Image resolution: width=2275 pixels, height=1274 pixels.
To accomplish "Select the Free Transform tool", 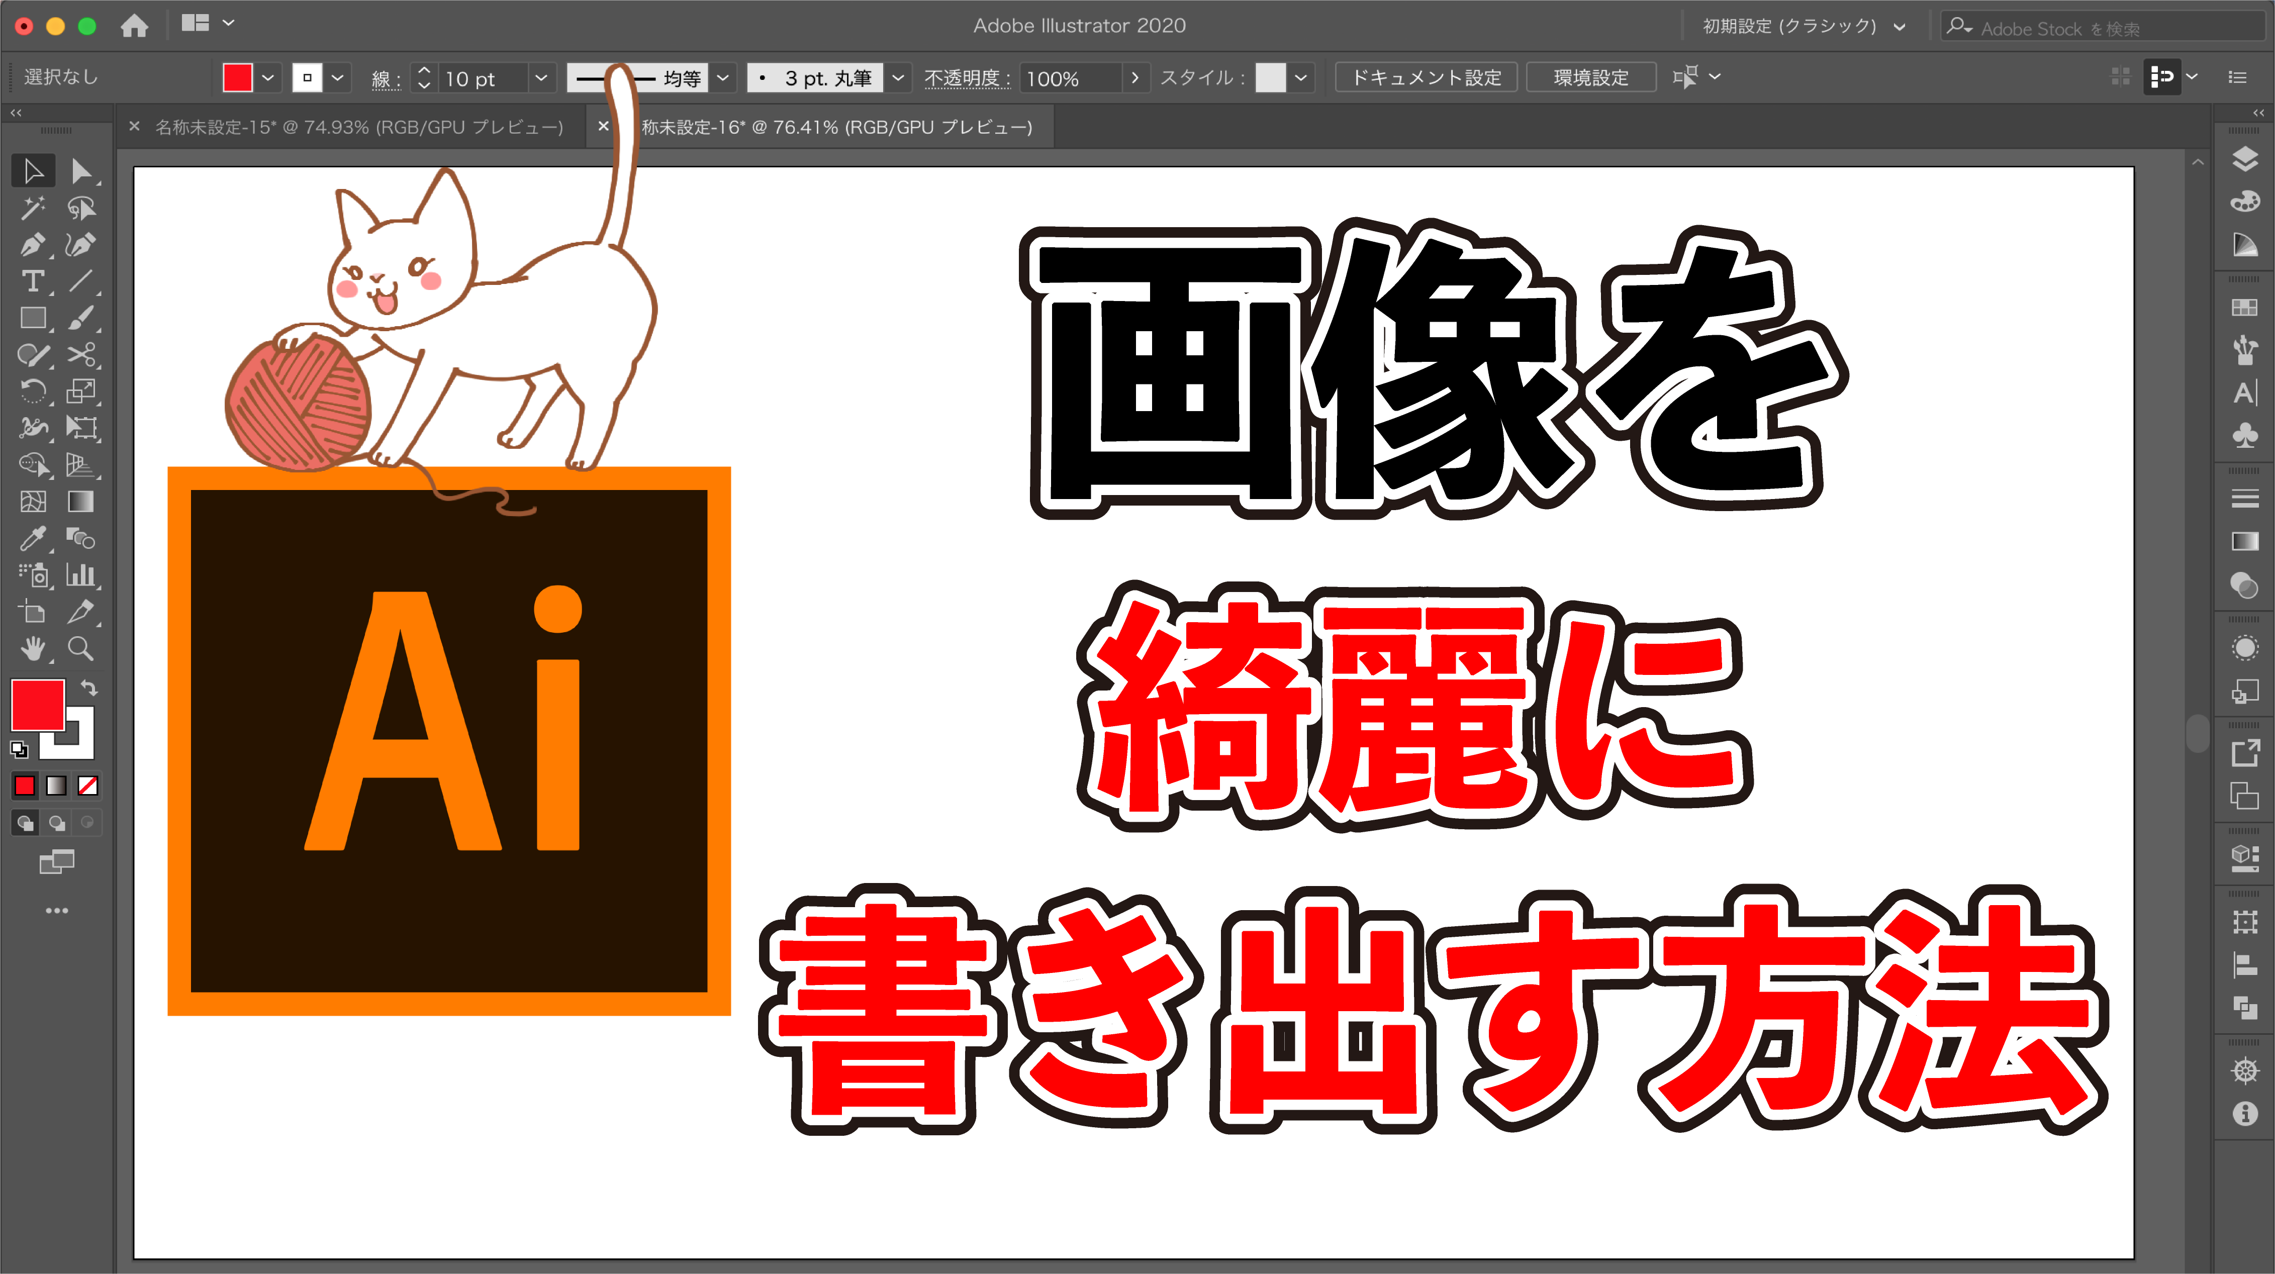I will click(x=81, y=428).
